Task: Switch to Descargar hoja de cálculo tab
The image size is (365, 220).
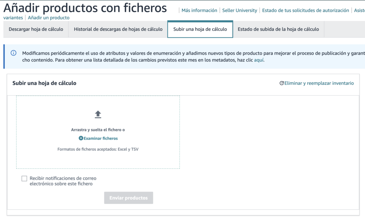Action: click(36, 29)
